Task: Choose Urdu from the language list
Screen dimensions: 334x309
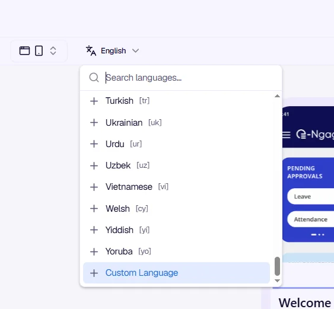Action: click(176, 144)
